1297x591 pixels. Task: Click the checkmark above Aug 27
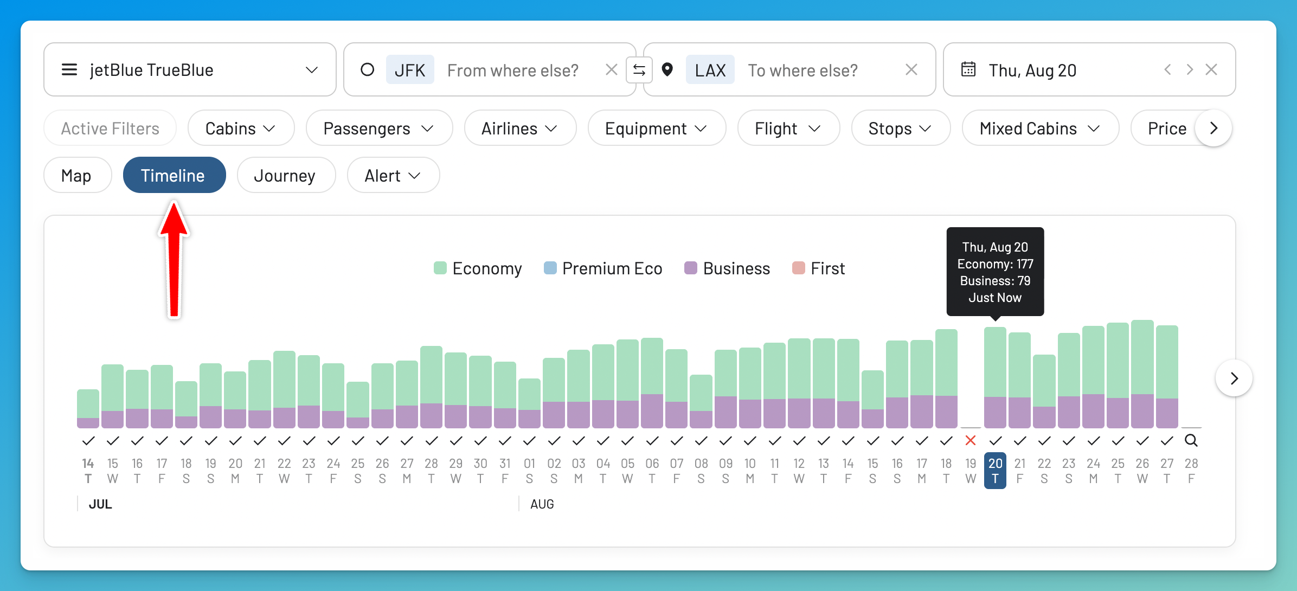pyautogui.click(x=1167, y=441)
